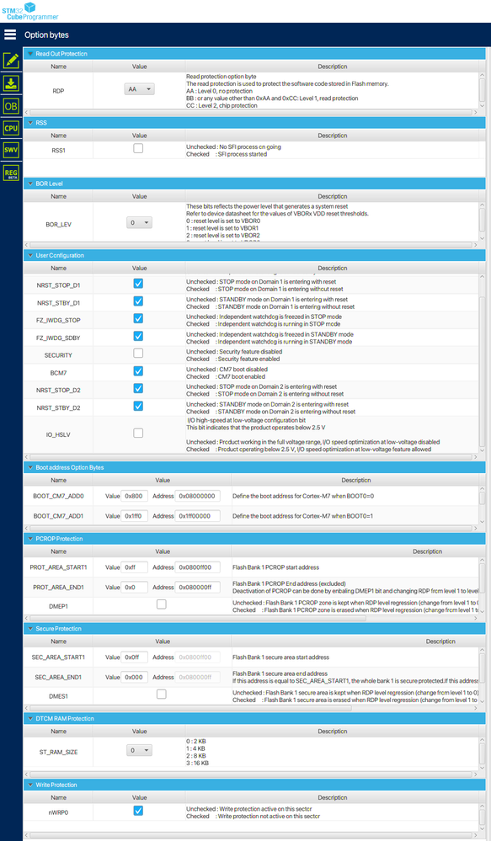
Task: Select the OB option bytes icon
Action: (x=11, y=106)
